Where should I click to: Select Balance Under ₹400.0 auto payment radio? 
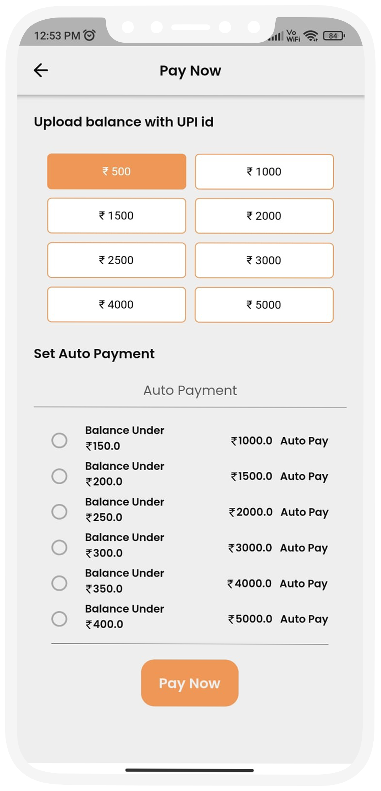click(x=59, y=619)
